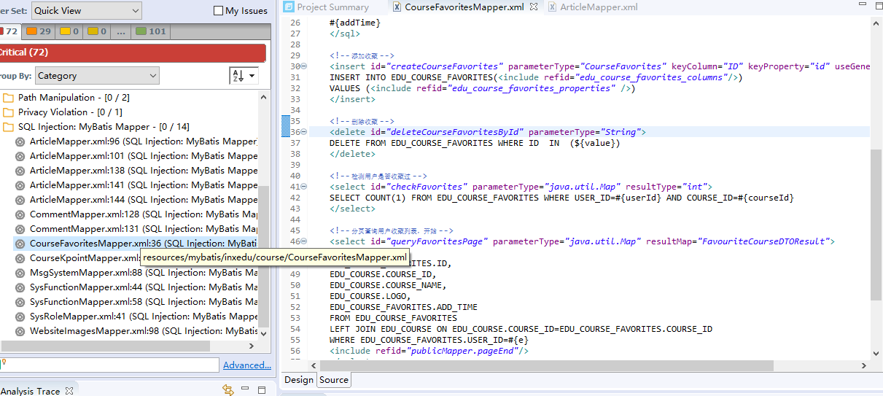
Task: Select the first yellow tab showing 0
Action: tap(69, 31)
